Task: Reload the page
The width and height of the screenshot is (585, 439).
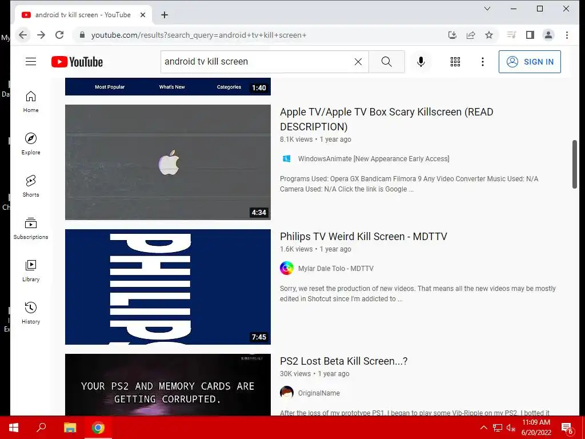Action: coord(59,35)
